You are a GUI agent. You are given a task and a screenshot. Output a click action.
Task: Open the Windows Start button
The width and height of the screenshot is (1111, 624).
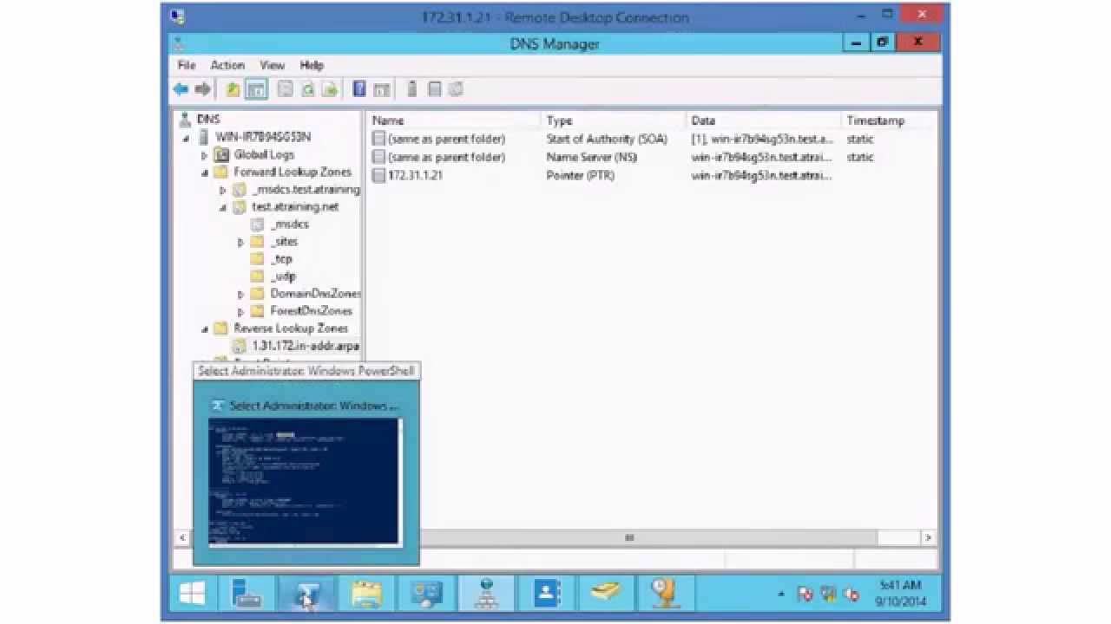192,594
